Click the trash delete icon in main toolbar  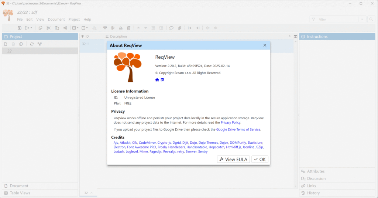coord(128,28)
